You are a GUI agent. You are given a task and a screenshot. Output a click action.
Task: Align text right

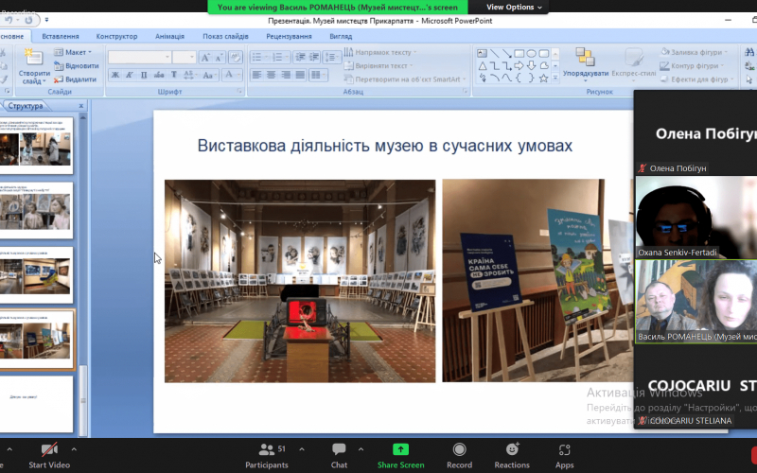click(x=287, y=75)
